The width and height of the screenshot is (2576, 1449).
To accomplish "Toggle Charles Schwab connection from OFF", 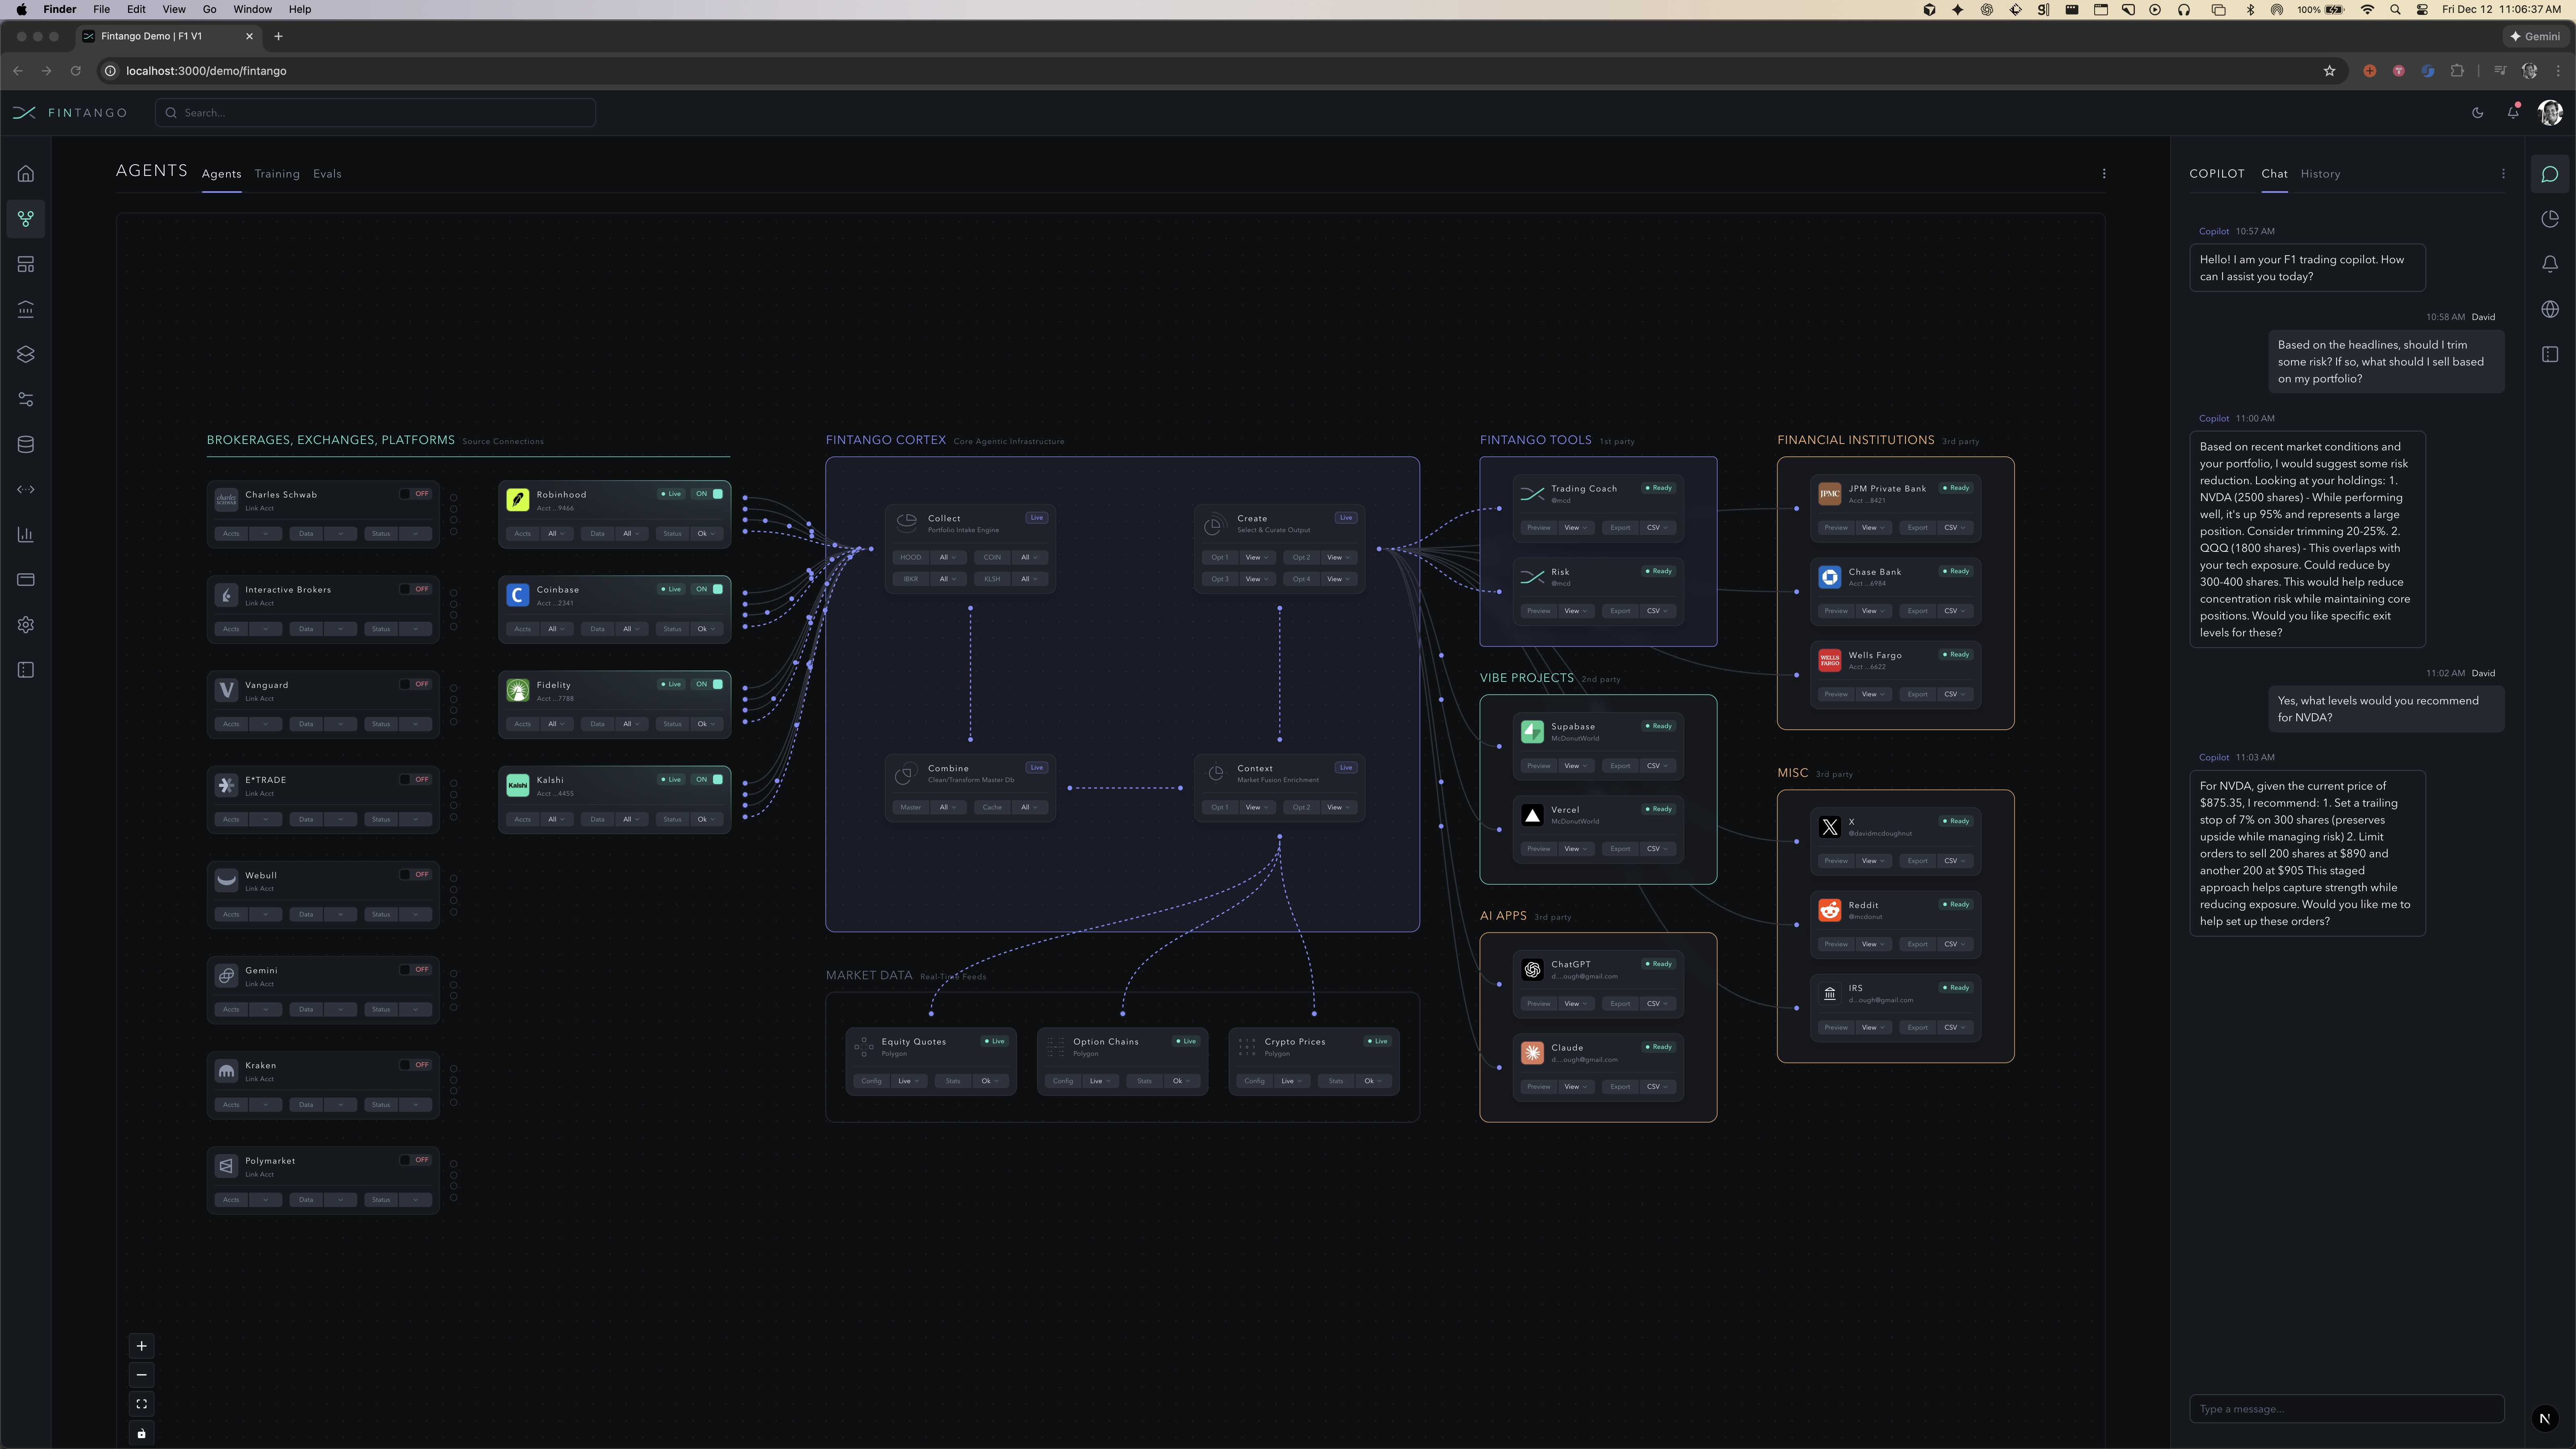I will [415, 493].
